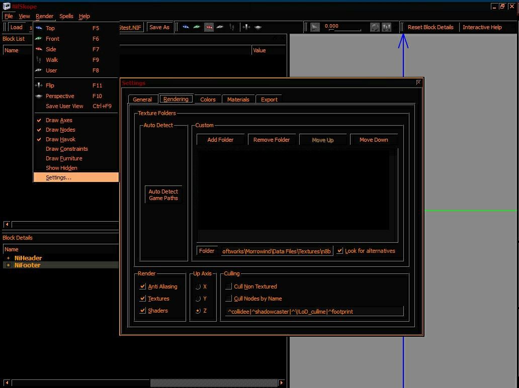Click the Save As toolbar button
The height and width of the screenshot is (388, 519).
point(159,27)
